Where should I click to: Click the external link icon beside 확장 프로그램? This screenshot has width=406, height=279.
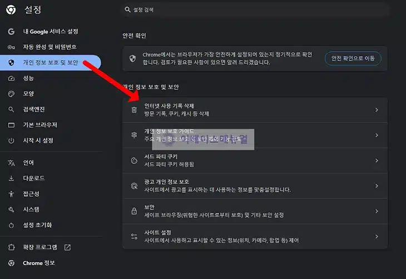pos(67,247)
